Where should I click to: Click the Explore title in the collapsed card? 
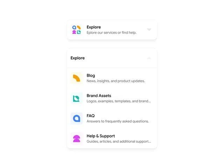click(x=94, y=27)
